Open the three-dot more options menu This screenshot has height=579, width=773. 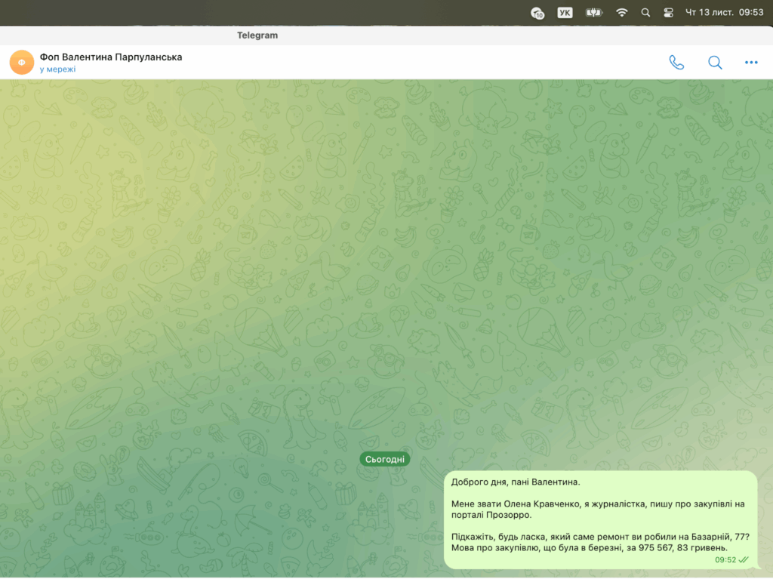tap(751, 63)
